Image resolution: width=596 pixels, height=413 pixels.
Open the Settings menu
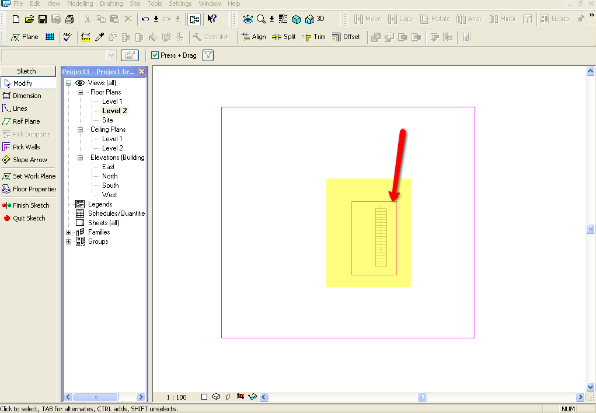point(180,3)
